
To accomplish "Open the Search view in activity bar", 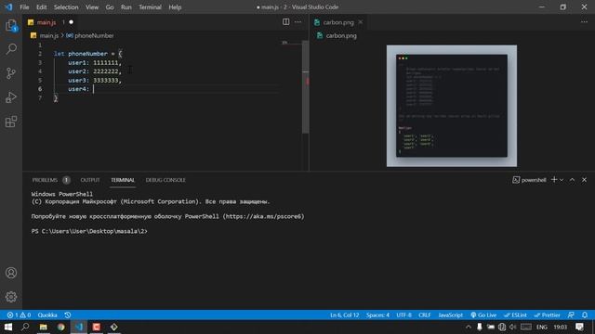I will click(11, 49).
